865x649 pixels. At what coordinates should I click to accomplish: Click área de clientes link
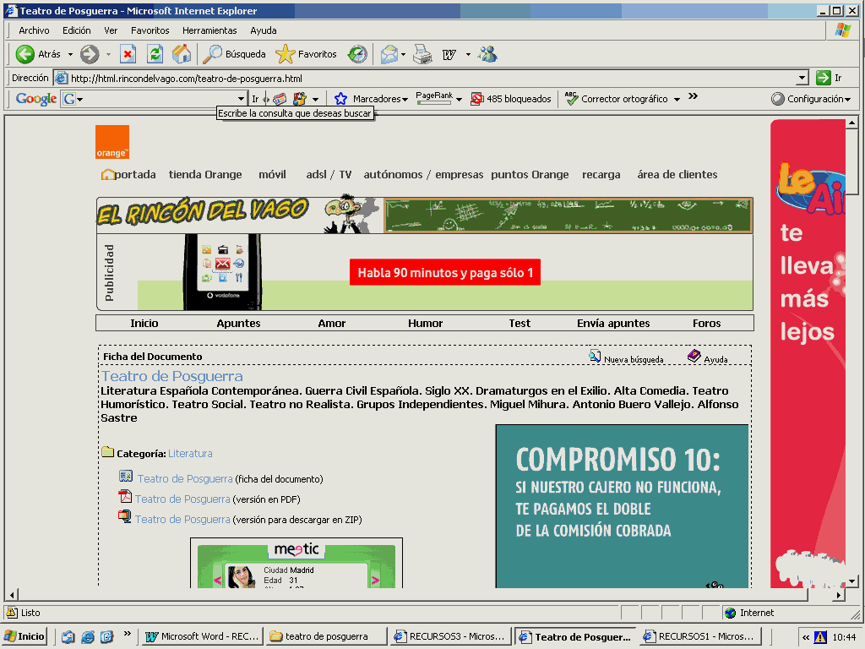pyautogui.click(x=677, y=174)
